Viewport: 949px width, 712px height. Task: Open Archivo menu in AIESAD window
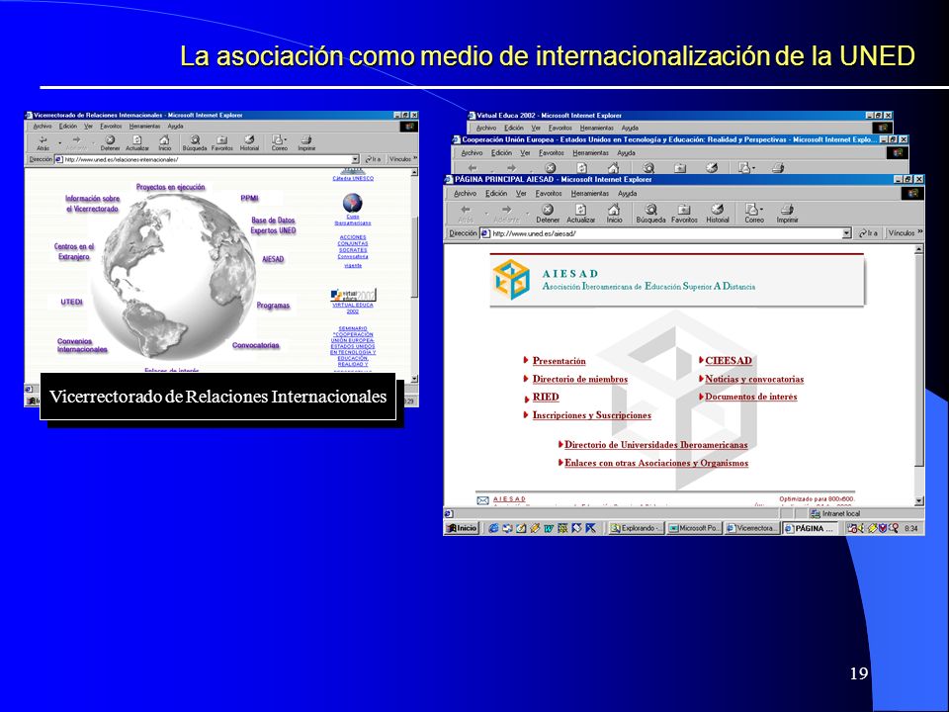(465, 194)
